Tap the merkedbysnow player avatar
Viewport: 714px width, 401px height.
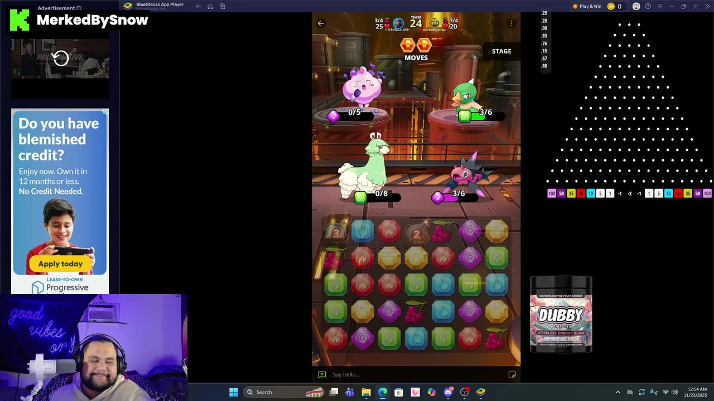[x=435, y=23]
